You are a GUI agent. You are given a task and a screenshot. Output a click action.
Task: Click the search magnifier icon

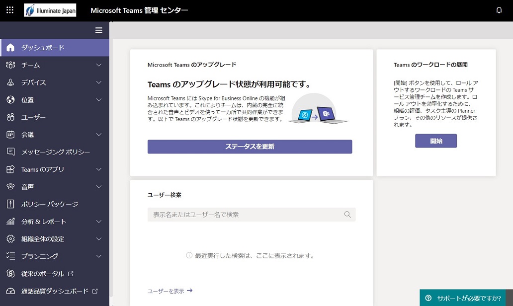pyautogui.click(x=347, y=215)
